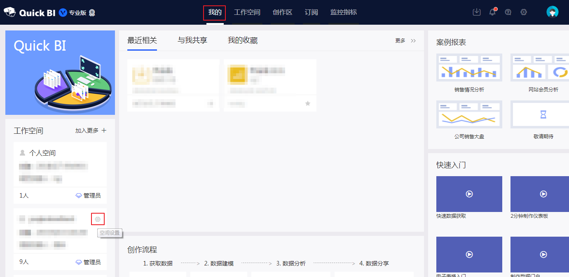Click the favorite star on second recent card

click(307, 103)
